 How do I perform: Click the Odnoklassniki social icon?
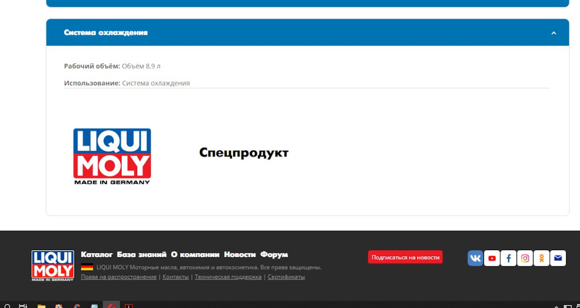click(x=542, y=258)
